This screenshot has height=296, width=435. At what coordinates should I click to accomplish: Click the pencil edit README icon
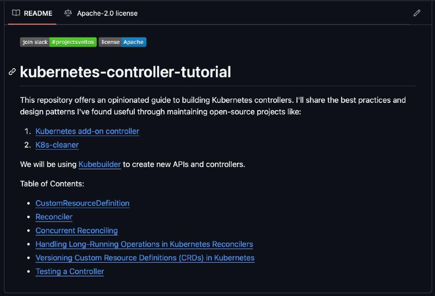417,13
